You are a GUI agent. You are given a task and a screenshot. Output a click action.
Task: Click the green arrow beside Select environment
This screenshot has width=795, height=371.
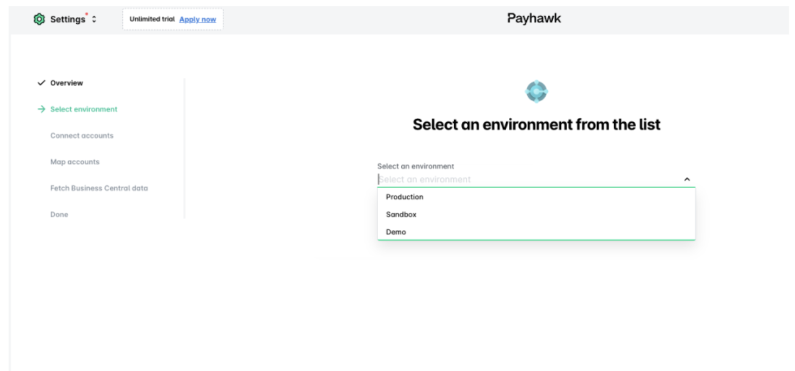41,109
